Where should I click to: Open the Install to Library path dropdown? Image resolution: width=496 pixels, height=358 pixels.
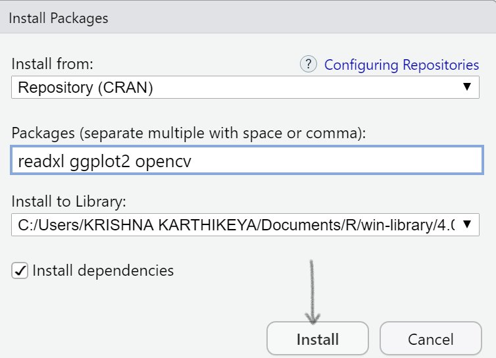click(x=237, y=224)
